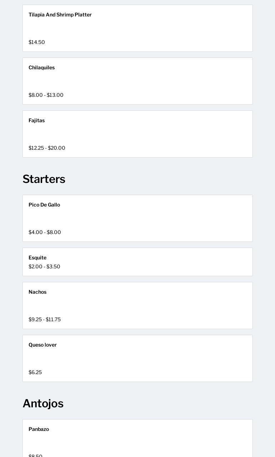Open the Tilapia And Shrimp Platter item title
275x457 pixels.
pyautogui.click(x=60, y=15)
